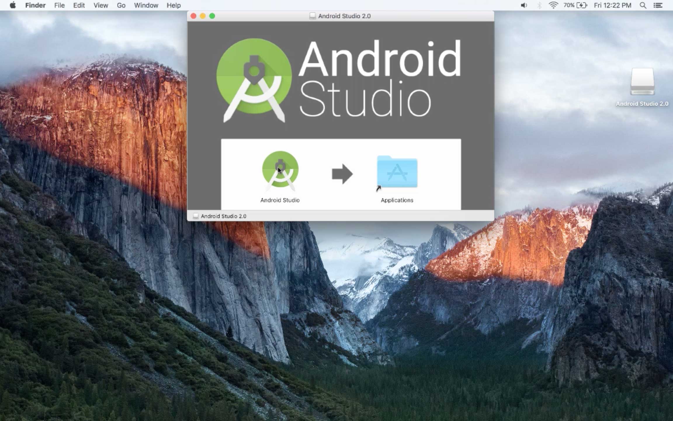
Task: Click the arrow between Android Studio and Applications
Action: (x=342, y=174)
